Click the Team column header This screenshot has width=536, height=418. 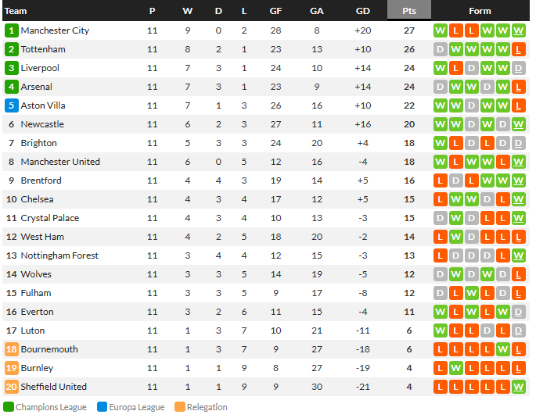tap(16, 11)
